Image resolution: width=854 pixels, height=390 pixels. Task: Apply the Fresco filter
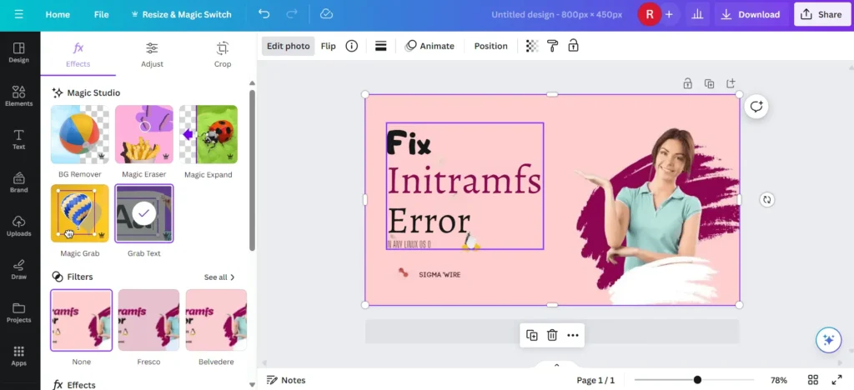coord(148,320)
